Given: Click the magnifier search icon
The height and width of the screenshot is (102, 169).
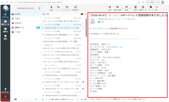Looking at the screenshot, I should coord(44,14).
